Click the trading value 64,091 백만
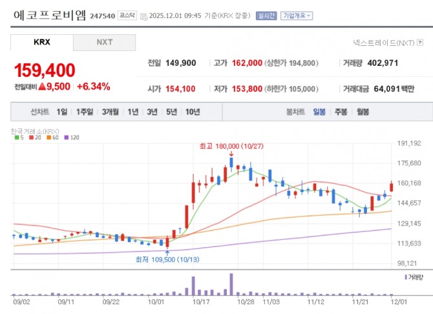Screen dimensions: 433x314 (x=394, y=89)
